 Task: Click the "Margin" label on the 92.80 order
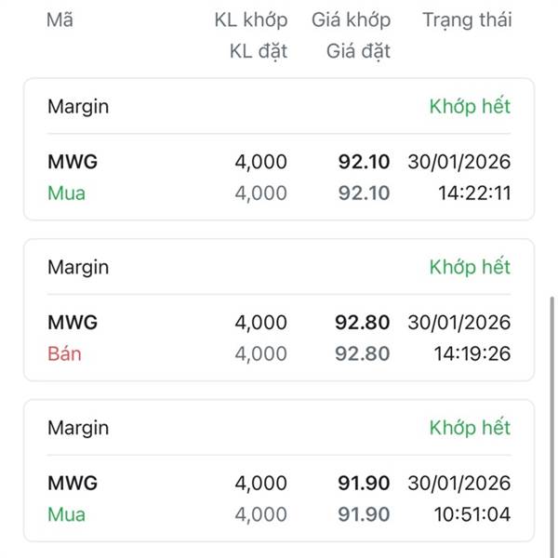coord(78,267)
